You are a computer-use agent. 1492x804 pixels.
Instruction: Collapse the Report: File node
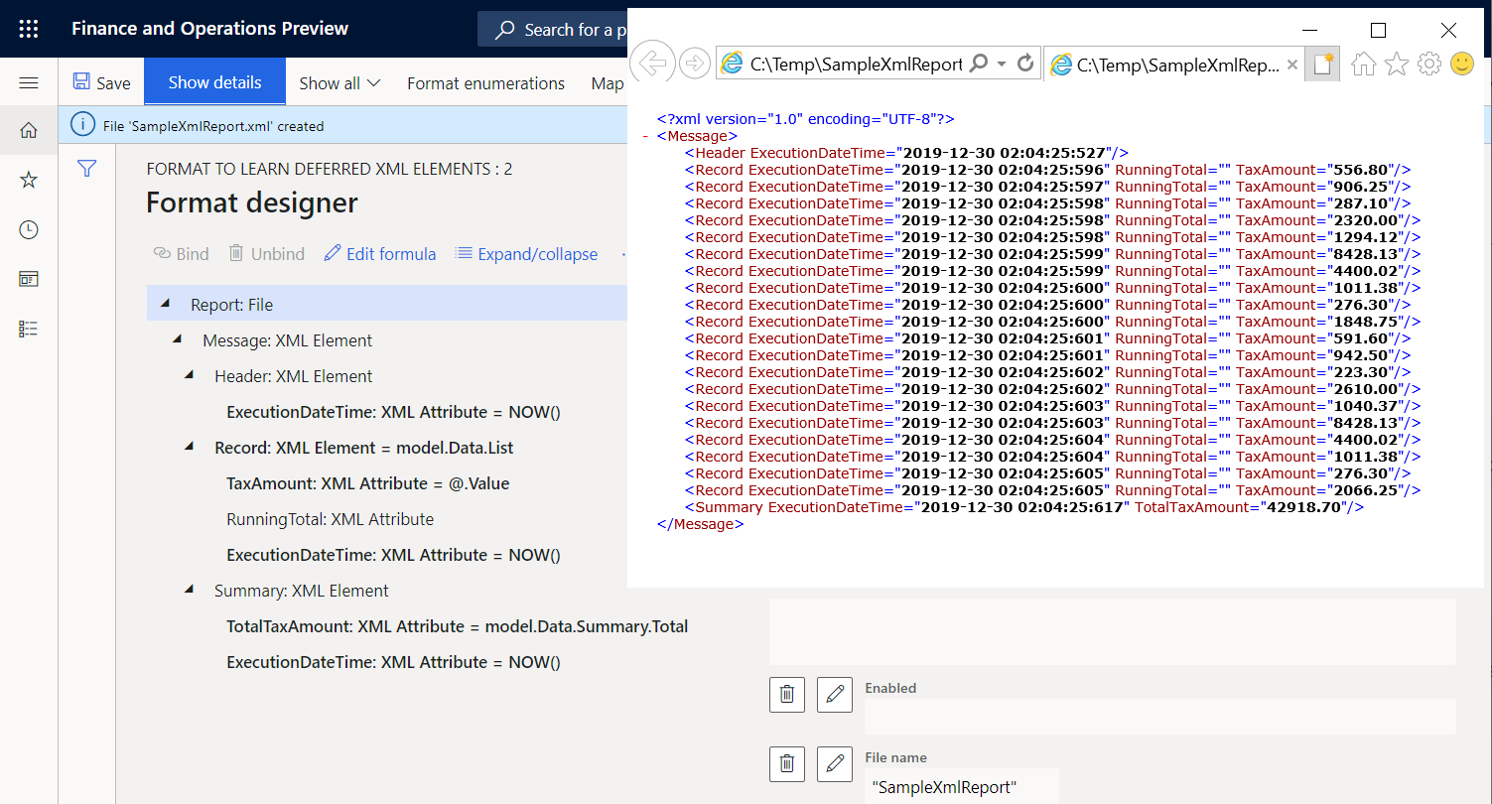coord(165,304)
